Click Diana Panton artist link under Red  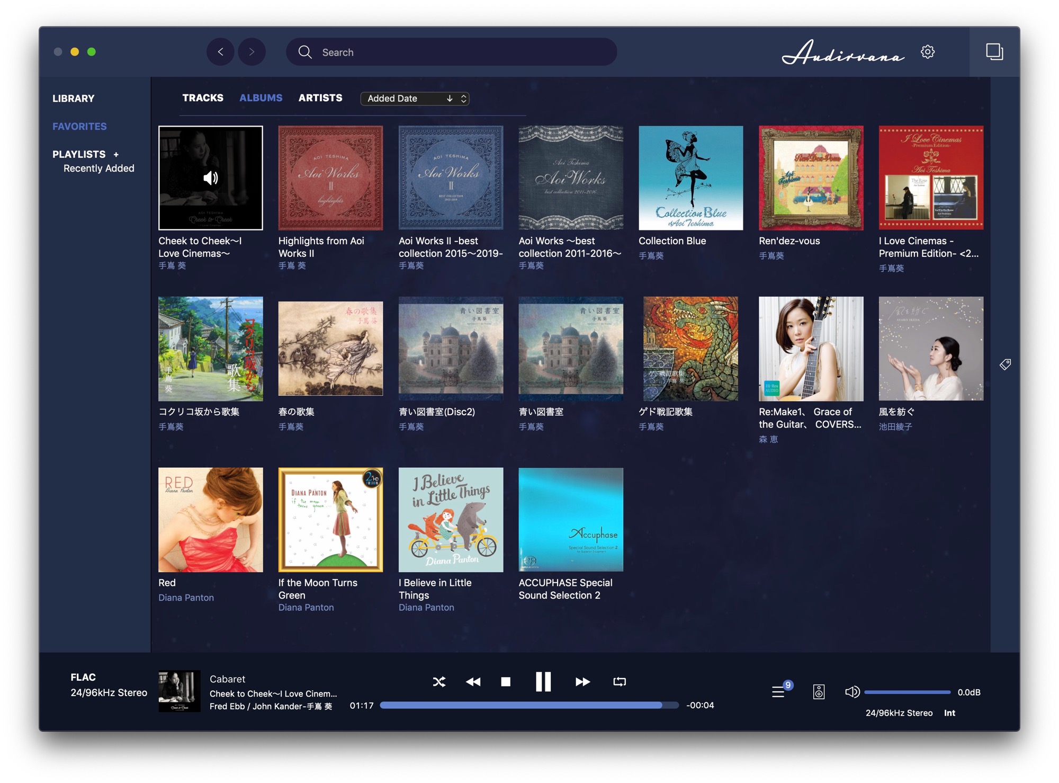(x=186, y=598)
